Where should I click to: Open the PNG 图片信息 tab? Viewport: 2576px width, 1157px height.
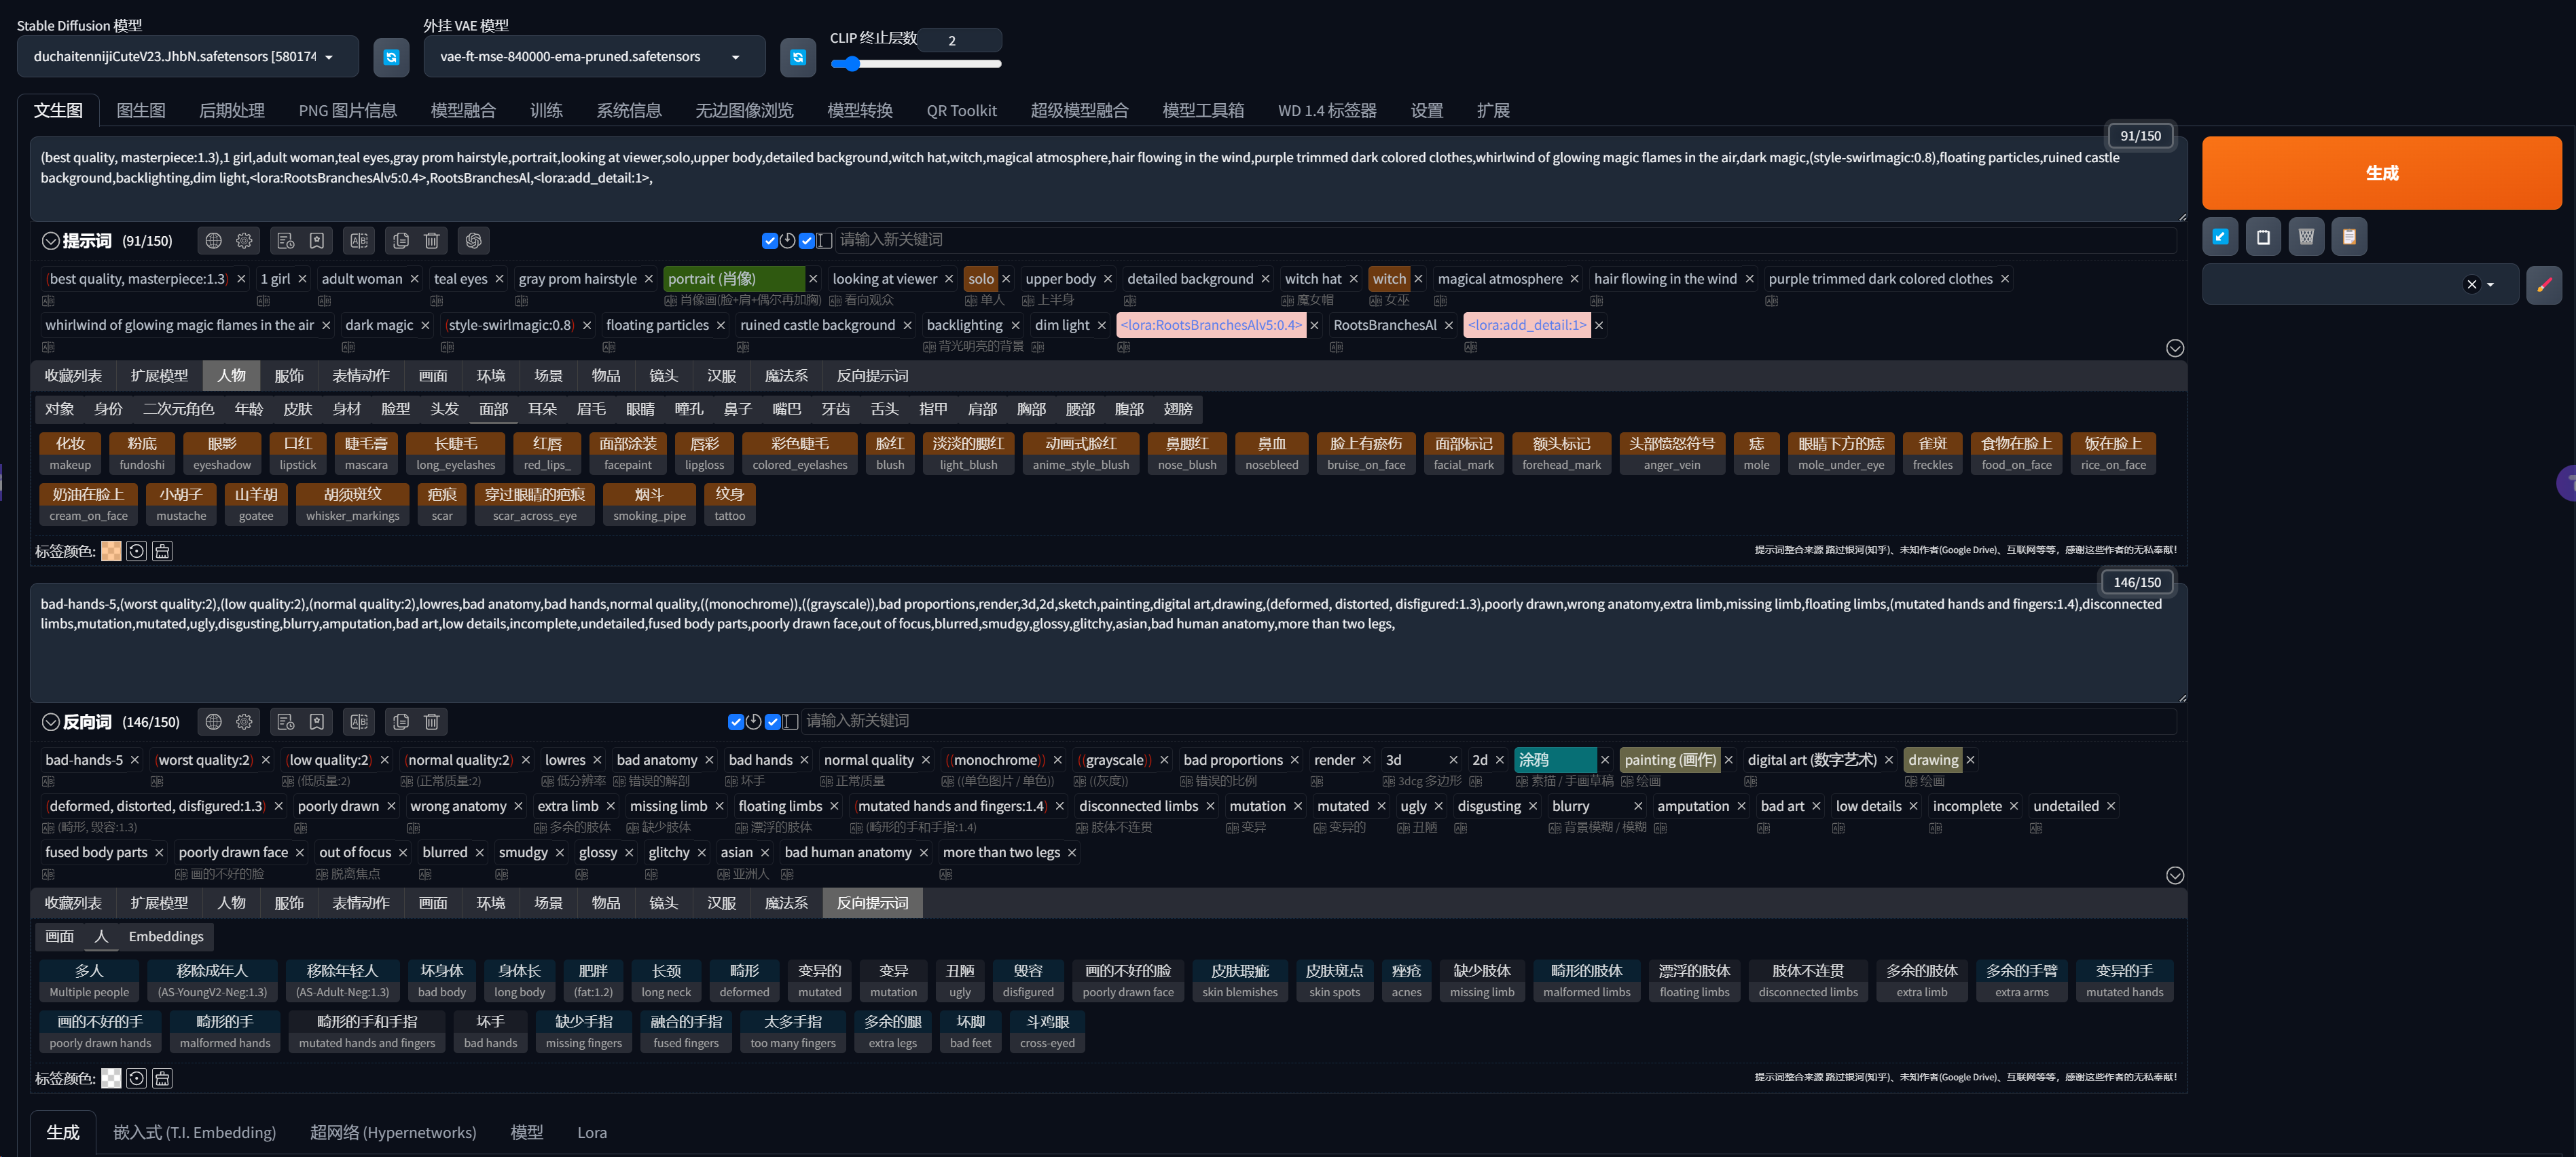347,110
